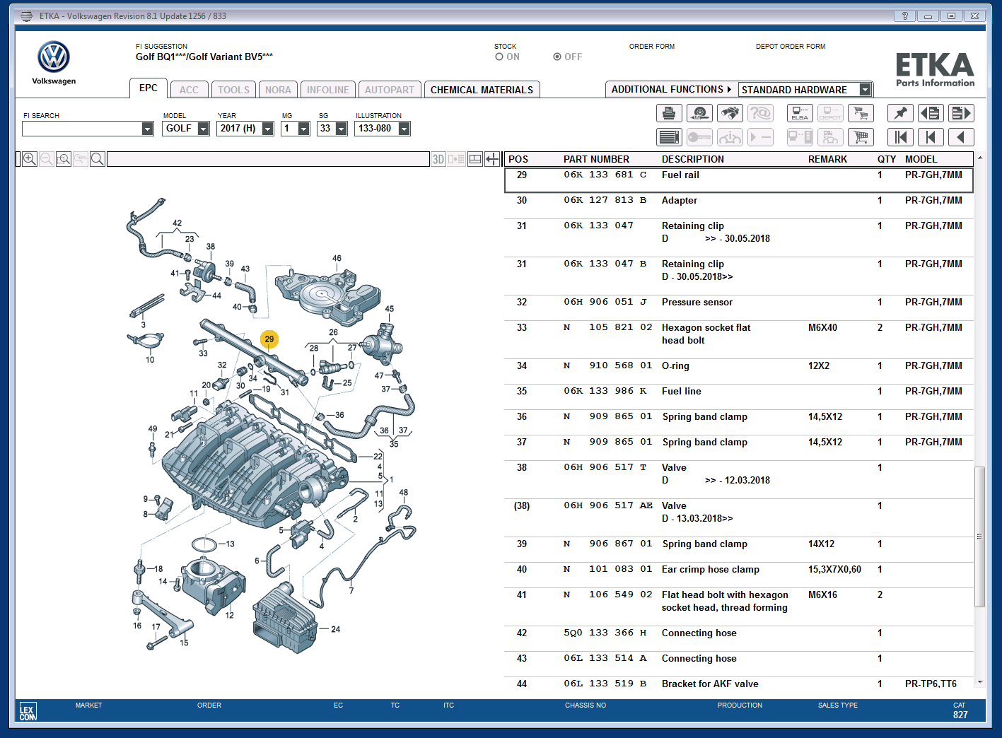Open the binoculars search tool

point(730,113)
